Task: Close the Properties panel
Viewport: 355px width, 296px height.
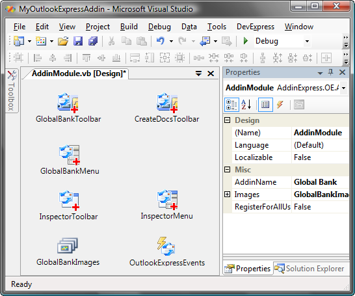Action: pos(342,72)
